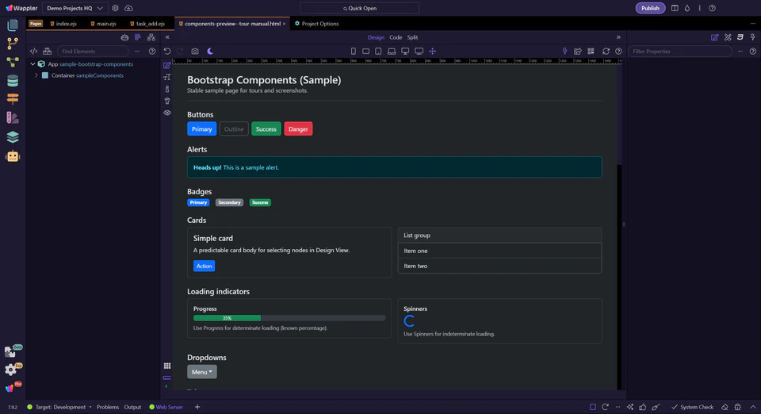Undo the last action
Viewport: 761px width, 414px height.
pos(167,51)
